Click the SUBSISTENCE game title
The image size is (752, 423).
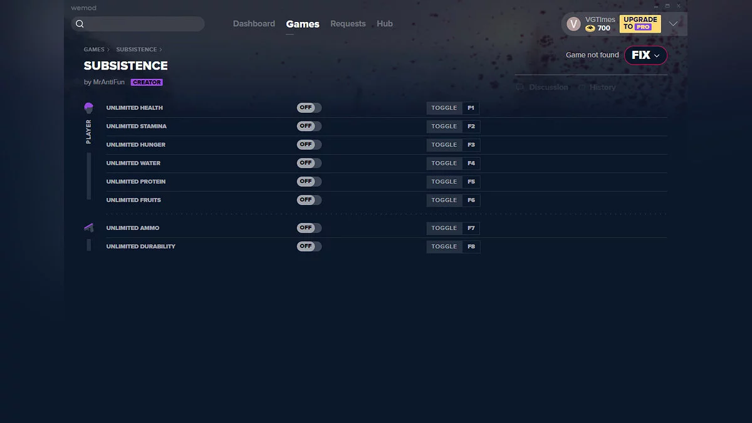tap(126, 66)
